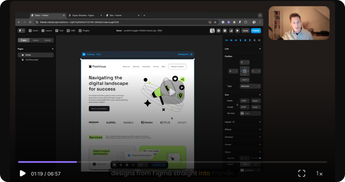Click the user avatar in the Framer toolbar
The image size is (345, 182).
click(x=212, y=31)
